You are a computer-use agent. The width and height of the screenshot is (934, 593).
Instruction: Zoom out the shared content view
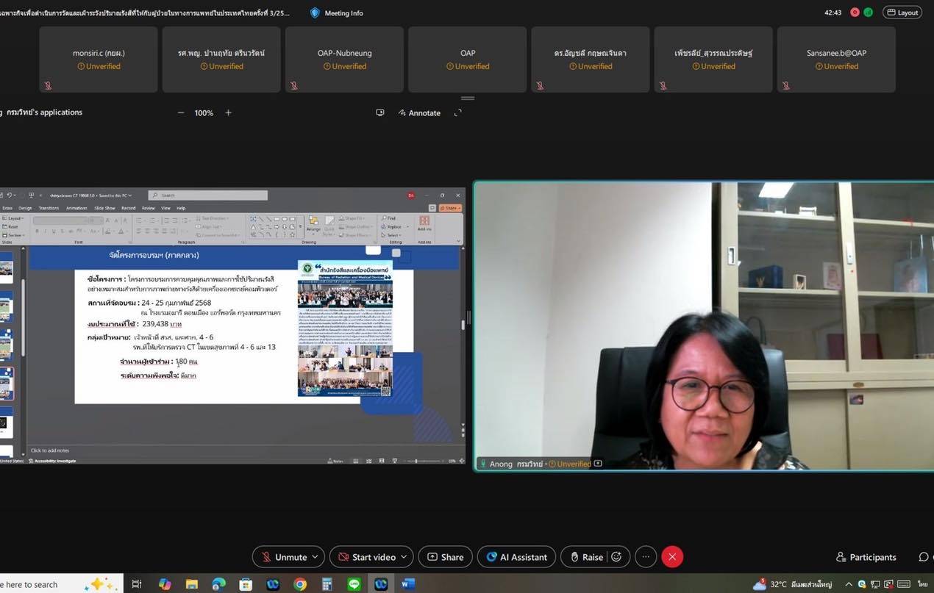tap(181, 113)
